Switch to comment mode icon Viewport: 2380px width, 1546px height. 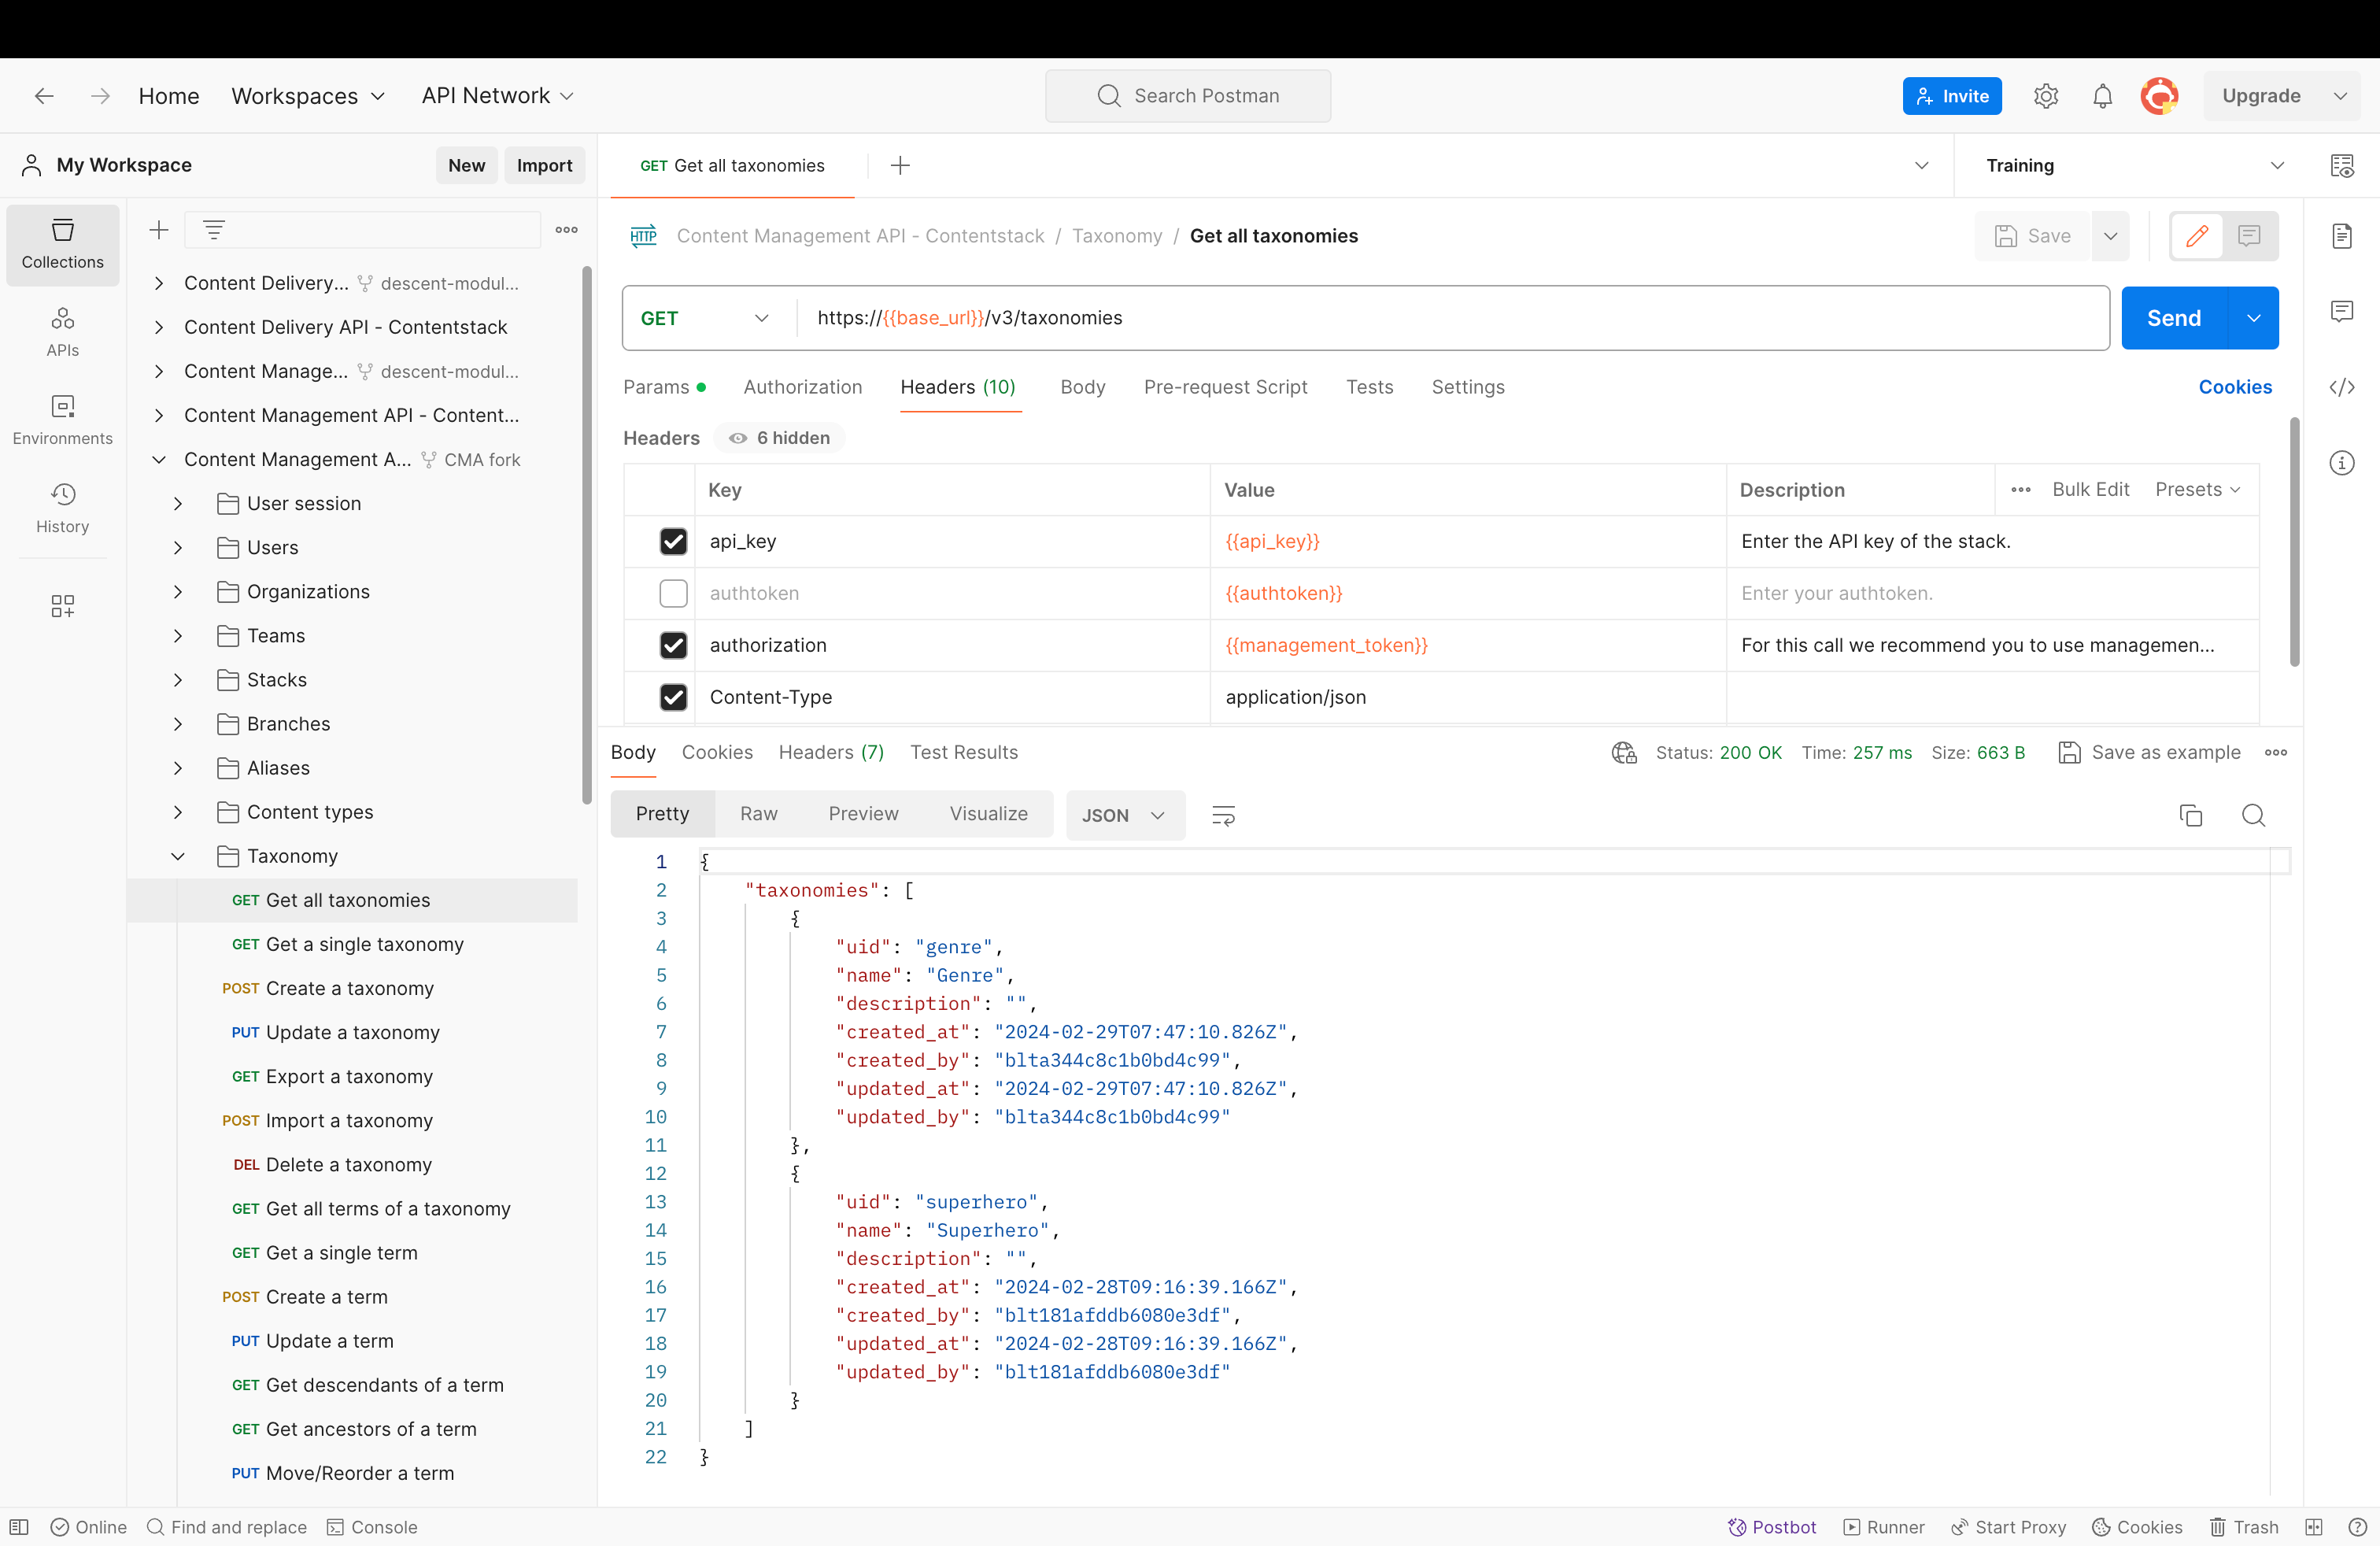pos(2250,236)
